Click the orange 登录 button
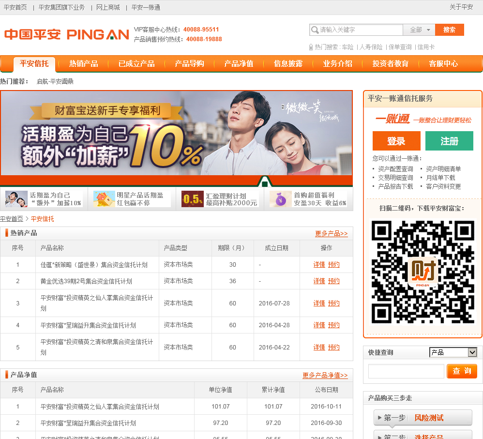Viewport: 483px width, 439px height. pyautogui.click(x=396, y=141)
